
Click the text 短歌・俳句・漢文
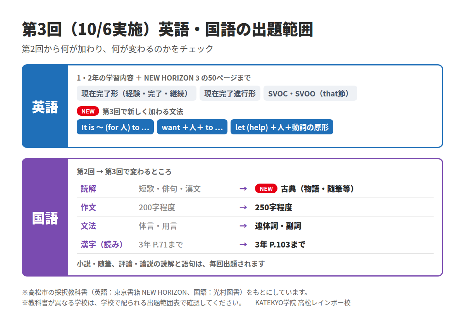(x=170, y=189)
